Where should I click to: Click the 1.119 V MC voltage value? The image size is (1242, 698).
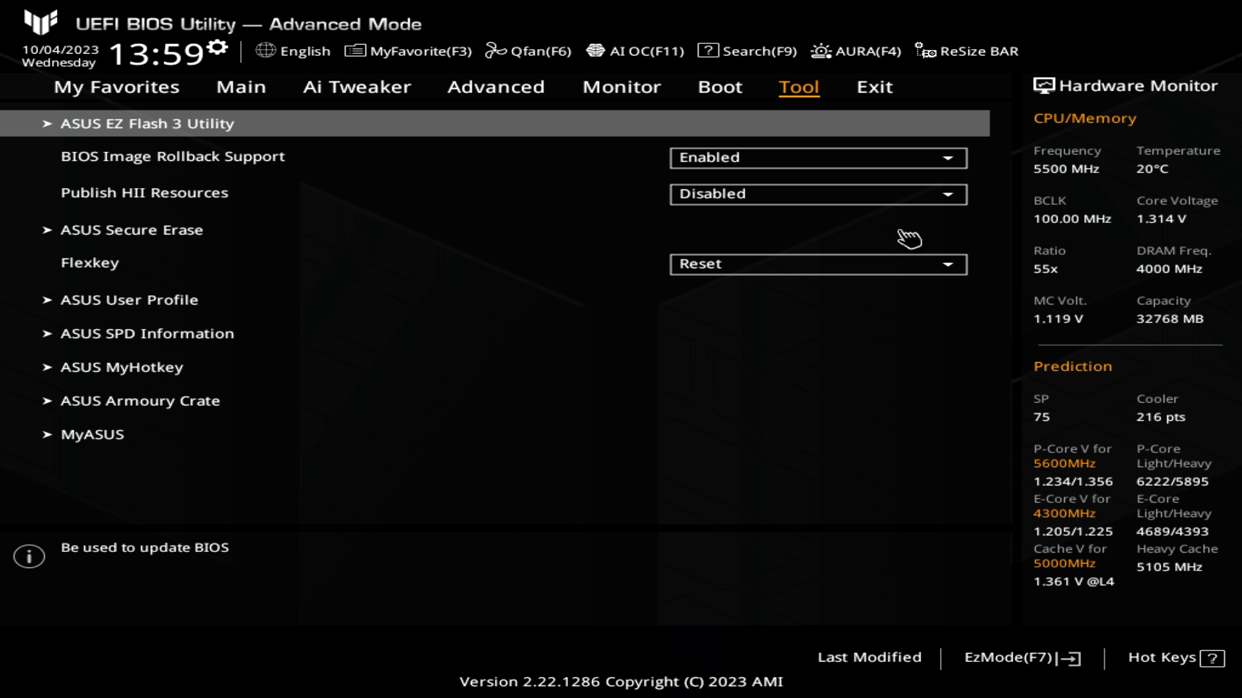[1058, 319]
